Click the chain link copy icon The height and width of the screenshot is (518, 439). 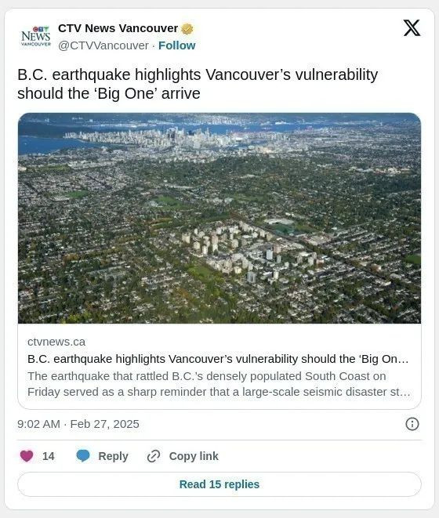[x=154, y=456]
